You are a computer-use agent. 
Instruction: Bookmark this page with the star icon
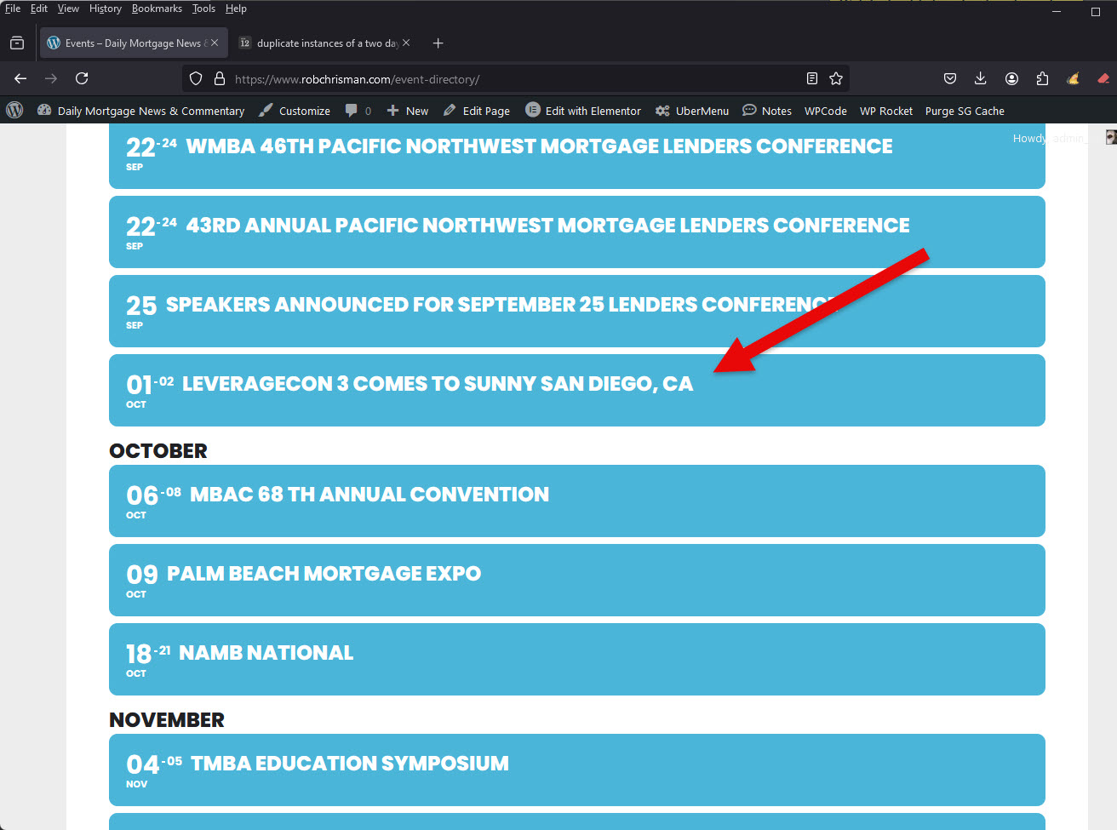pos(836,78)
